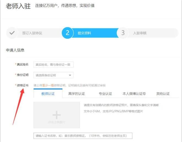Focus the certificate name input field
The image size is (182, 142).
tap(83, 136)
